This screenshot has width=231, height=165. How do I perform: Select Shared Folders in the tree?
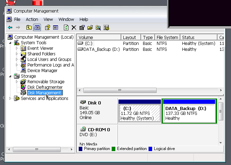click(x=41, y=54)
